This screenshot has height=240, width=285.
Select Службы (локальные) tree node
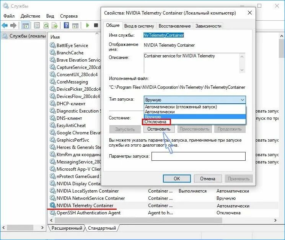tap(23, 36)
